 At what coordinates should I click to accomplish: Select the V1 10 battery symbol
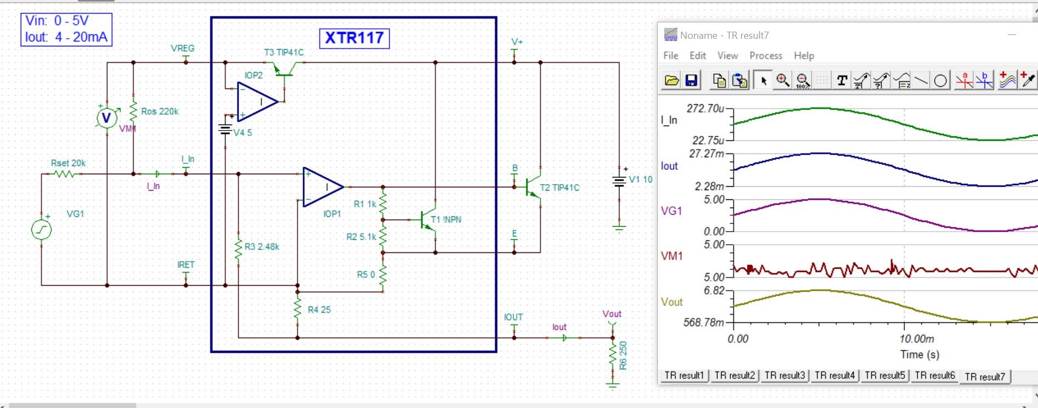619,182
